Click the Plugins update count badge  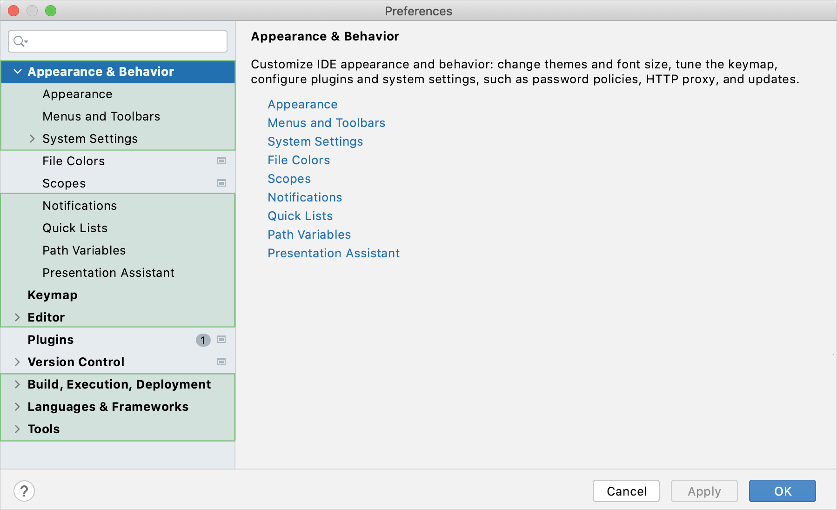tap(203, 340)
